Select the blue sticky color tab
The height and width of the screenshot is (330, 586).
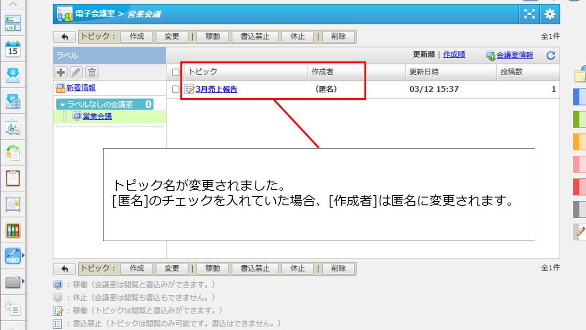(x=580, y=97)
